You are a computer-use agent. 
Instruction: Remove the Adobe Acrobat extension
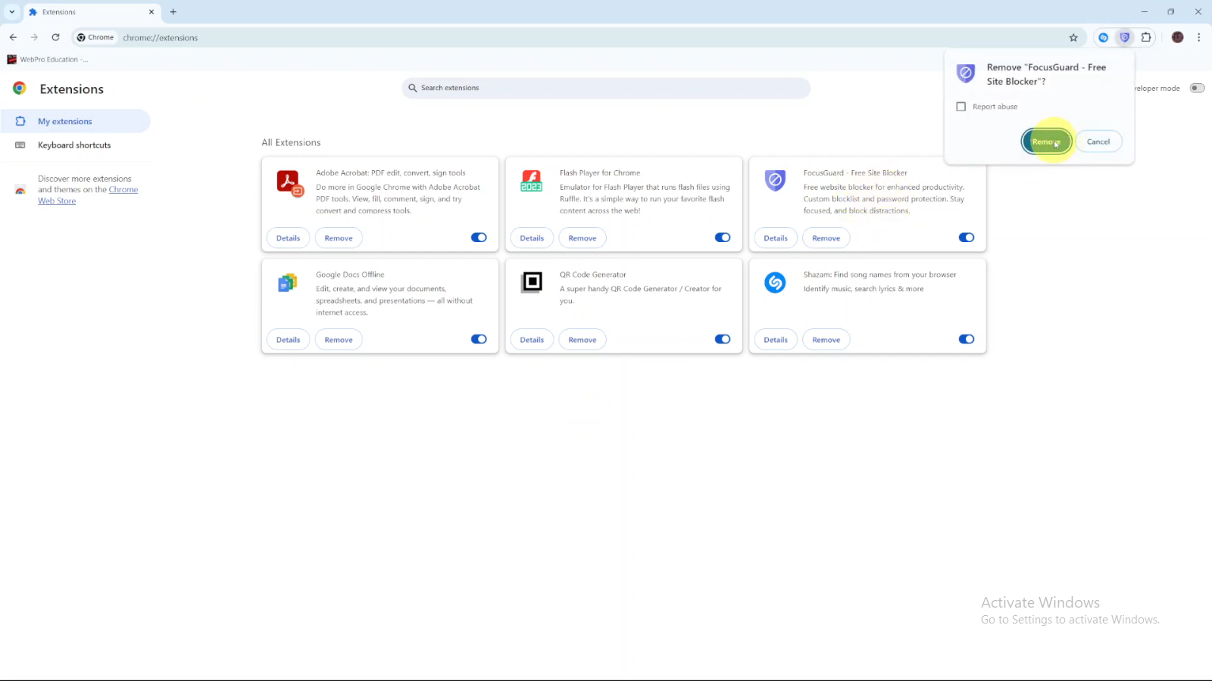click(339, 238)
